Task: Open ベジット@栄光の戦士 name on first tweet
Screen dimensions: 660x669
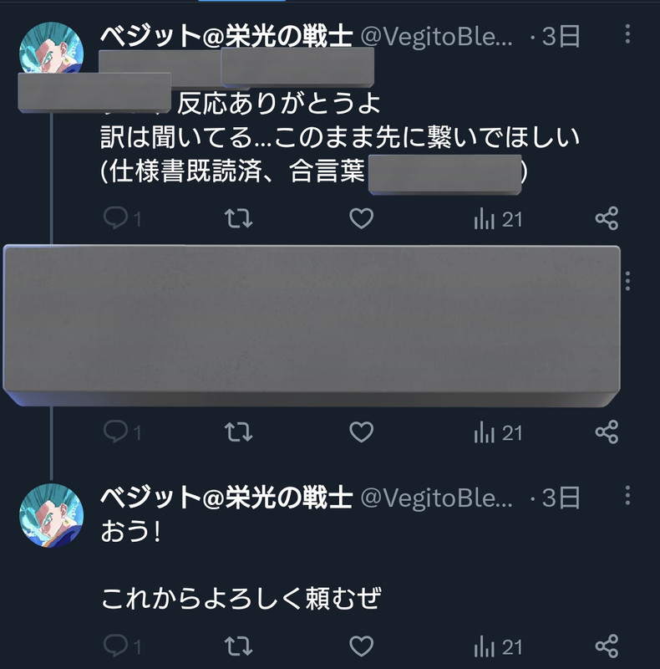Action: [x=226, y=35]
